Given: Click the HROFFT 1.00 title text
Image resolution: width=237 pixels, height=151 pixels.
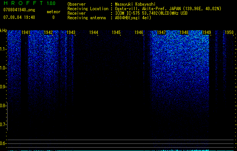Looking at the screenshot, I should (x=29, y=3).
